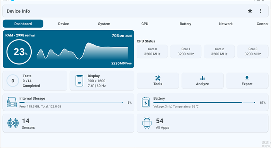Viewport: 271px width, 148px height.
Task: Tap the star favorite icon
Action: pos(250,11)
